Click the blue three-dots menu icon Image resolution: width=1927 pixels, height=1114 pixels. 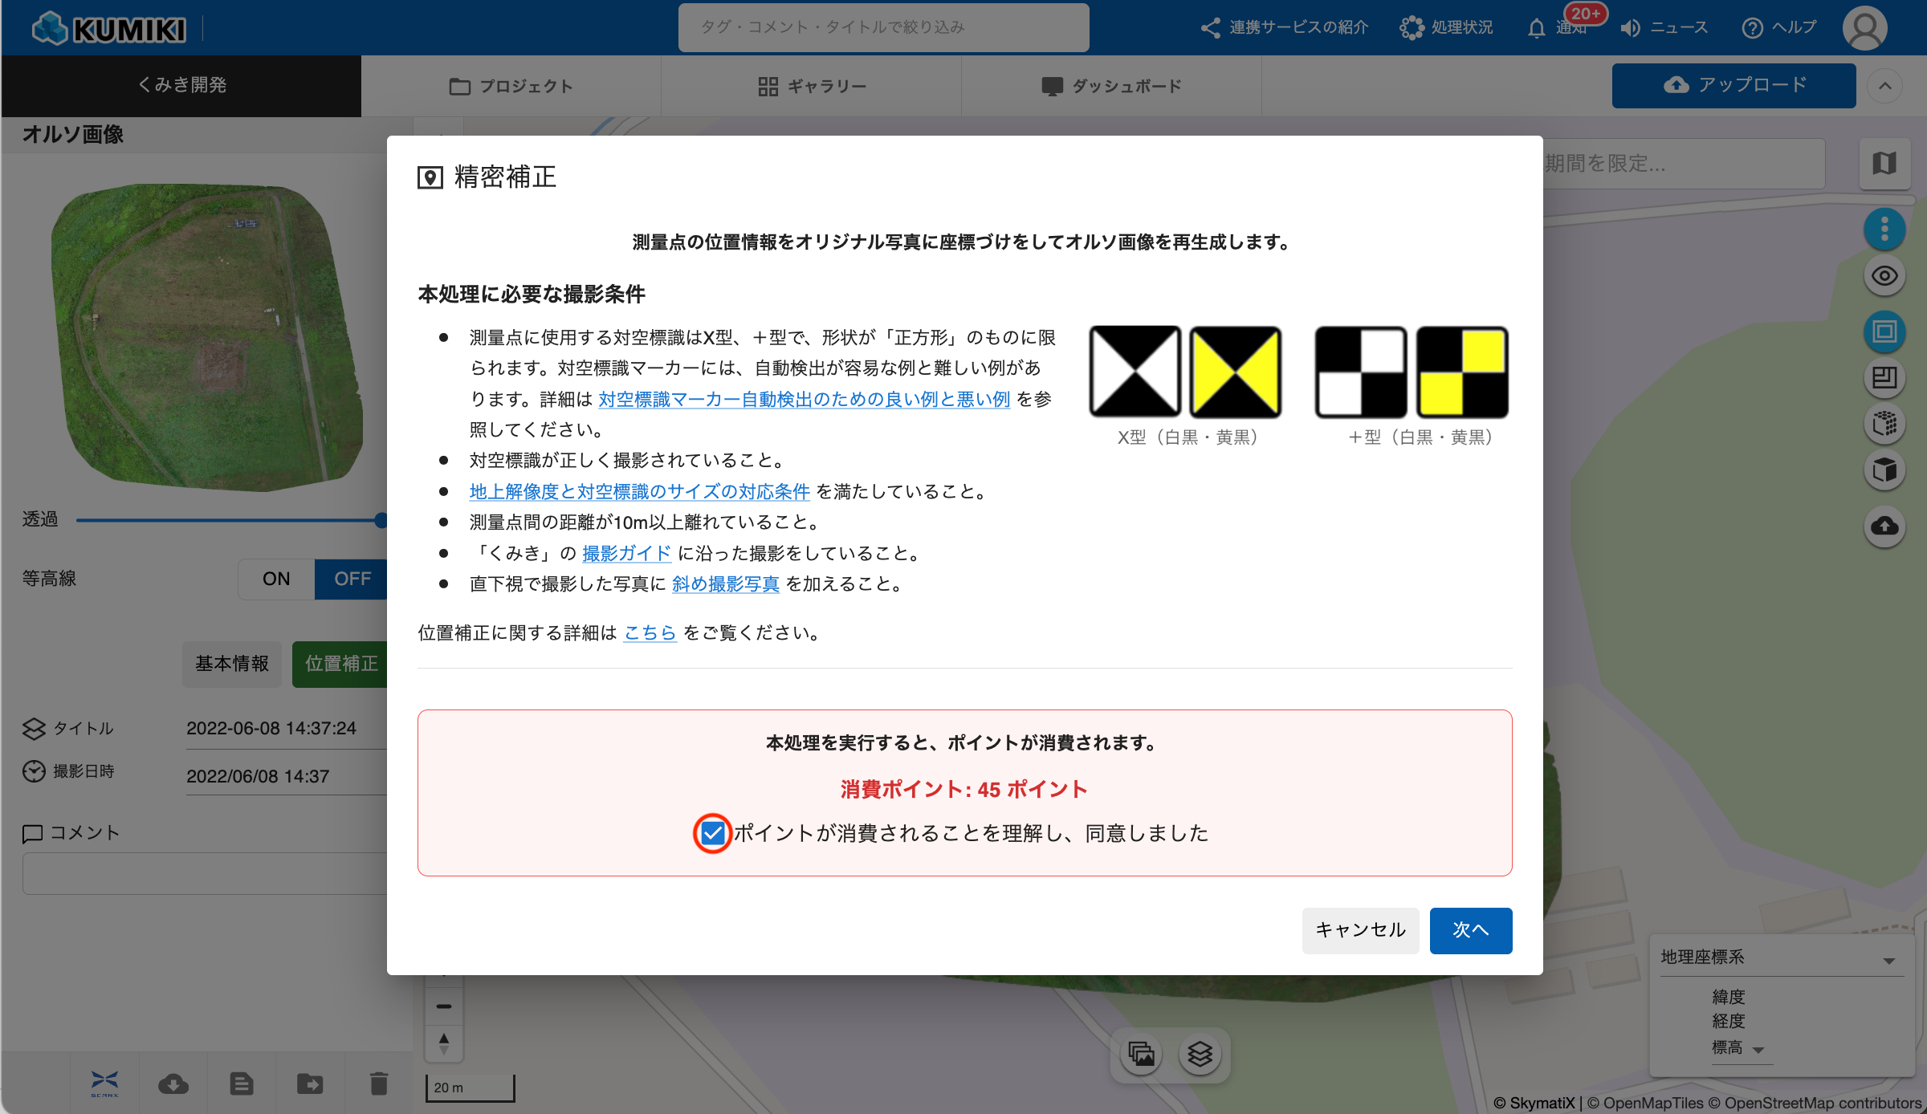[1884, 230]
